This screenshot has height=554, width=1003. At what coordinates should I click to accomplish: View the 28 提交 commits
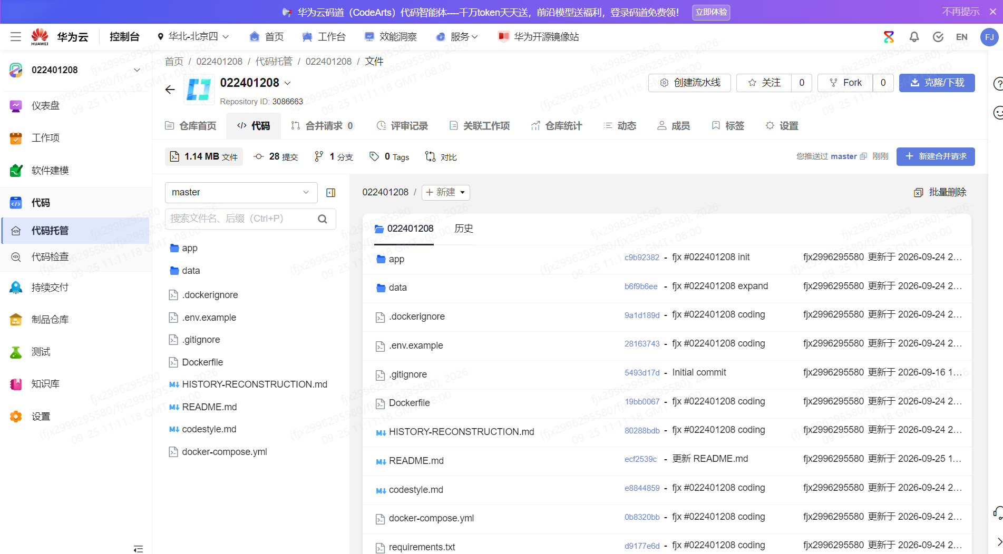(x=276, y=157)
